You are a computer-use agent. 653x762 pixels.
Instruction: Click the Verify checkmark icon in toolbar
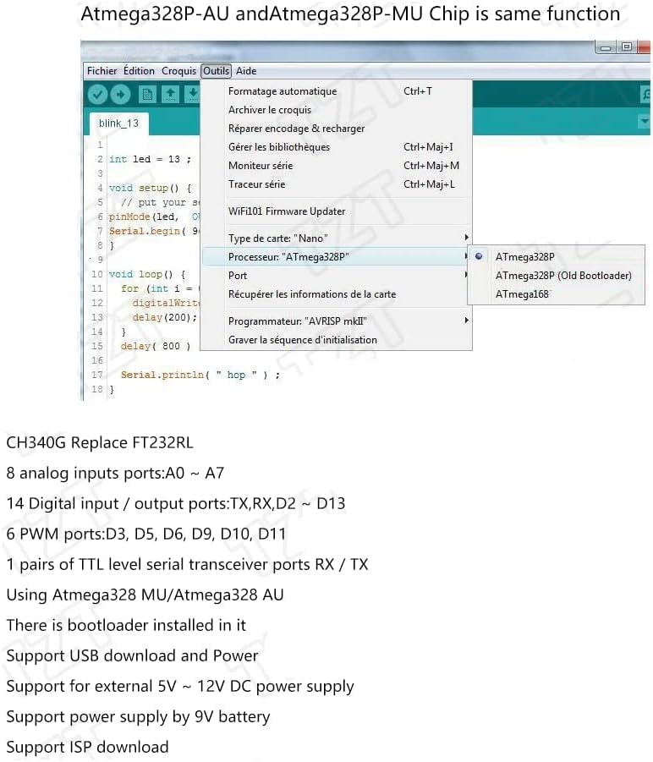click(x=98, y=94)
